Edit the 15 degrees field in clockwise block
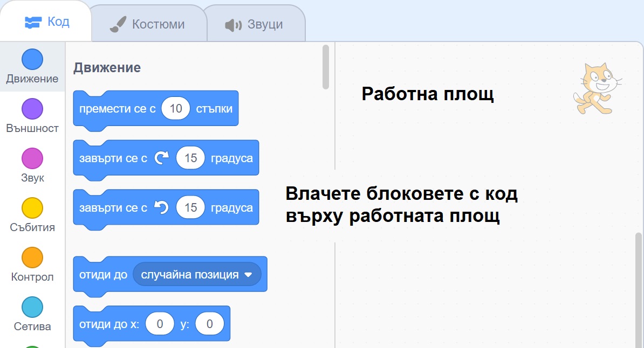This screenshot has width=644, height=348. tap(190, 158)
